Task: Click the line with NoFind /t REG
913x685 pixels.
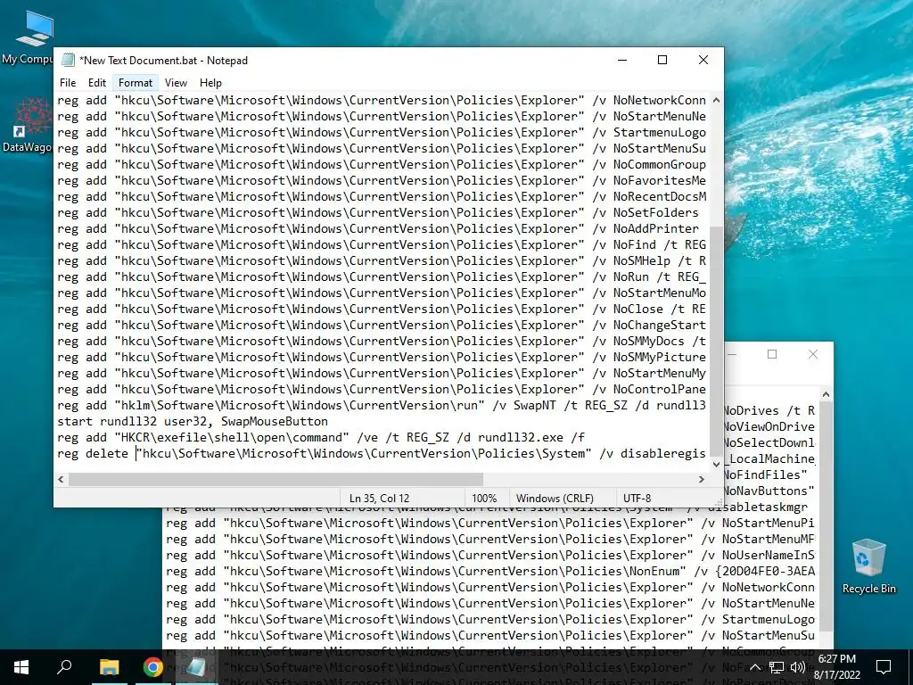Action: (382, 244)
